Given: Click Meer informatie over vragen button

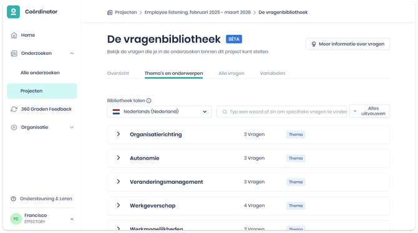Looking at the screenshot, I should tap(348, 44).
